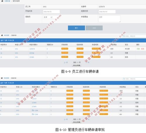Focus the 开始时间 date field
Image resolution: width=146 pixels, height=133 pixels.
51,12
